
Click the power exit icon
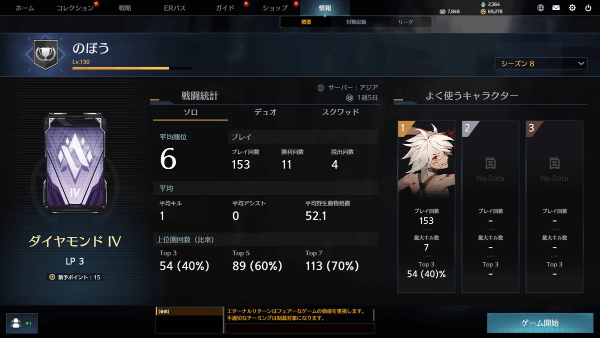[588, 8]
